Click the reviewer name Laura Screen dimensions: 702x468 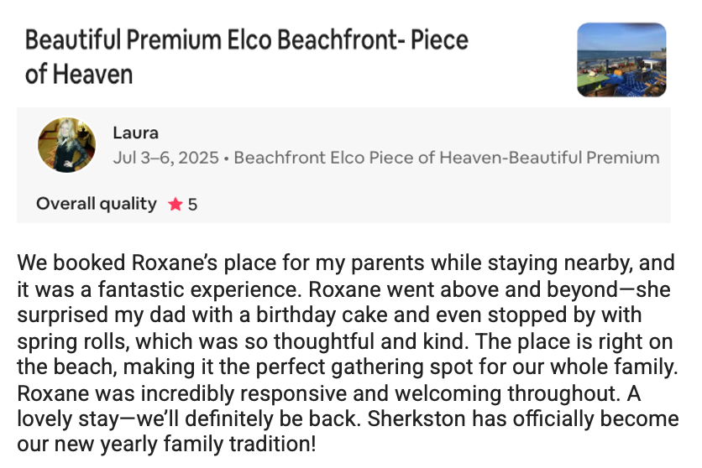[136, 133]
